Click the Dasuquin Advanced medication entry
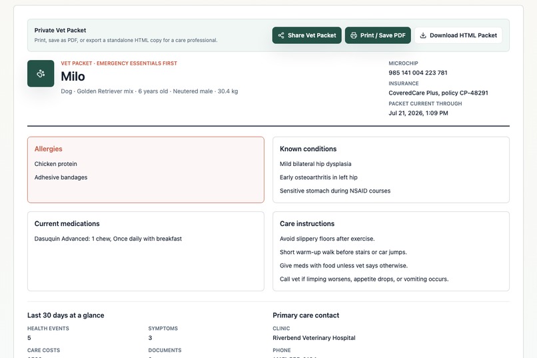 108,239
